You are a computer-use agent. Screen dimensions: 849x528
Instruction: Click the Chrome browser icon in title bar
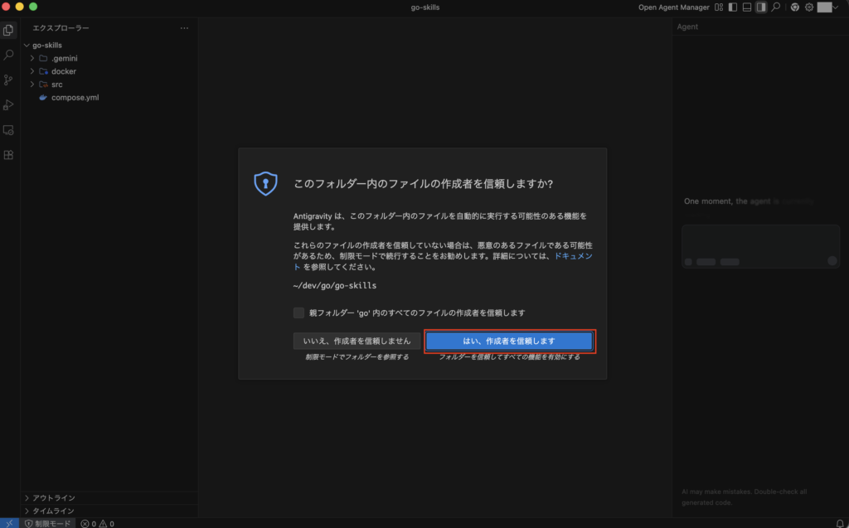coord(795,7)
